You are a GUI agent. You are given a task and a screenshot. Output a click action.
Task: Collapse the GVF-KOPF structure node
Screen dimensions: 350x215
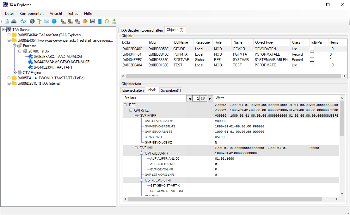point(137,116)
